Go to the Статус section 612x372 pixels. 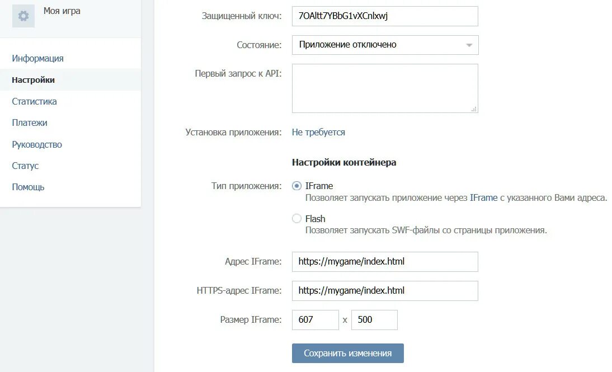25,166
